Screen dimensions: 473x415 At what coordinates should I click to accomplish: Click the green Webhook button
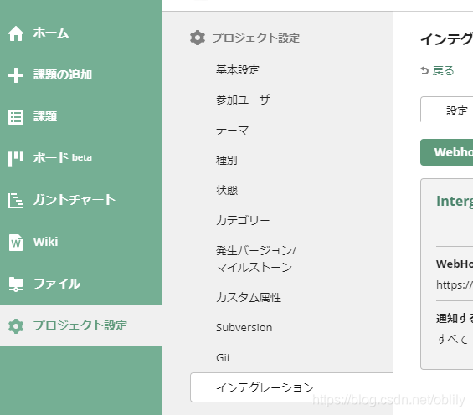pyautogui.click(x=447, y=152)
